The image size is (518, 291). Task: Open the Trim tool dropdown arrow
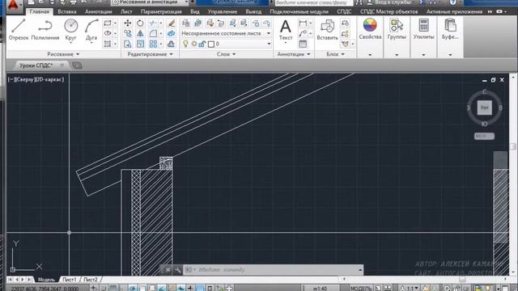tap(160, 23)
